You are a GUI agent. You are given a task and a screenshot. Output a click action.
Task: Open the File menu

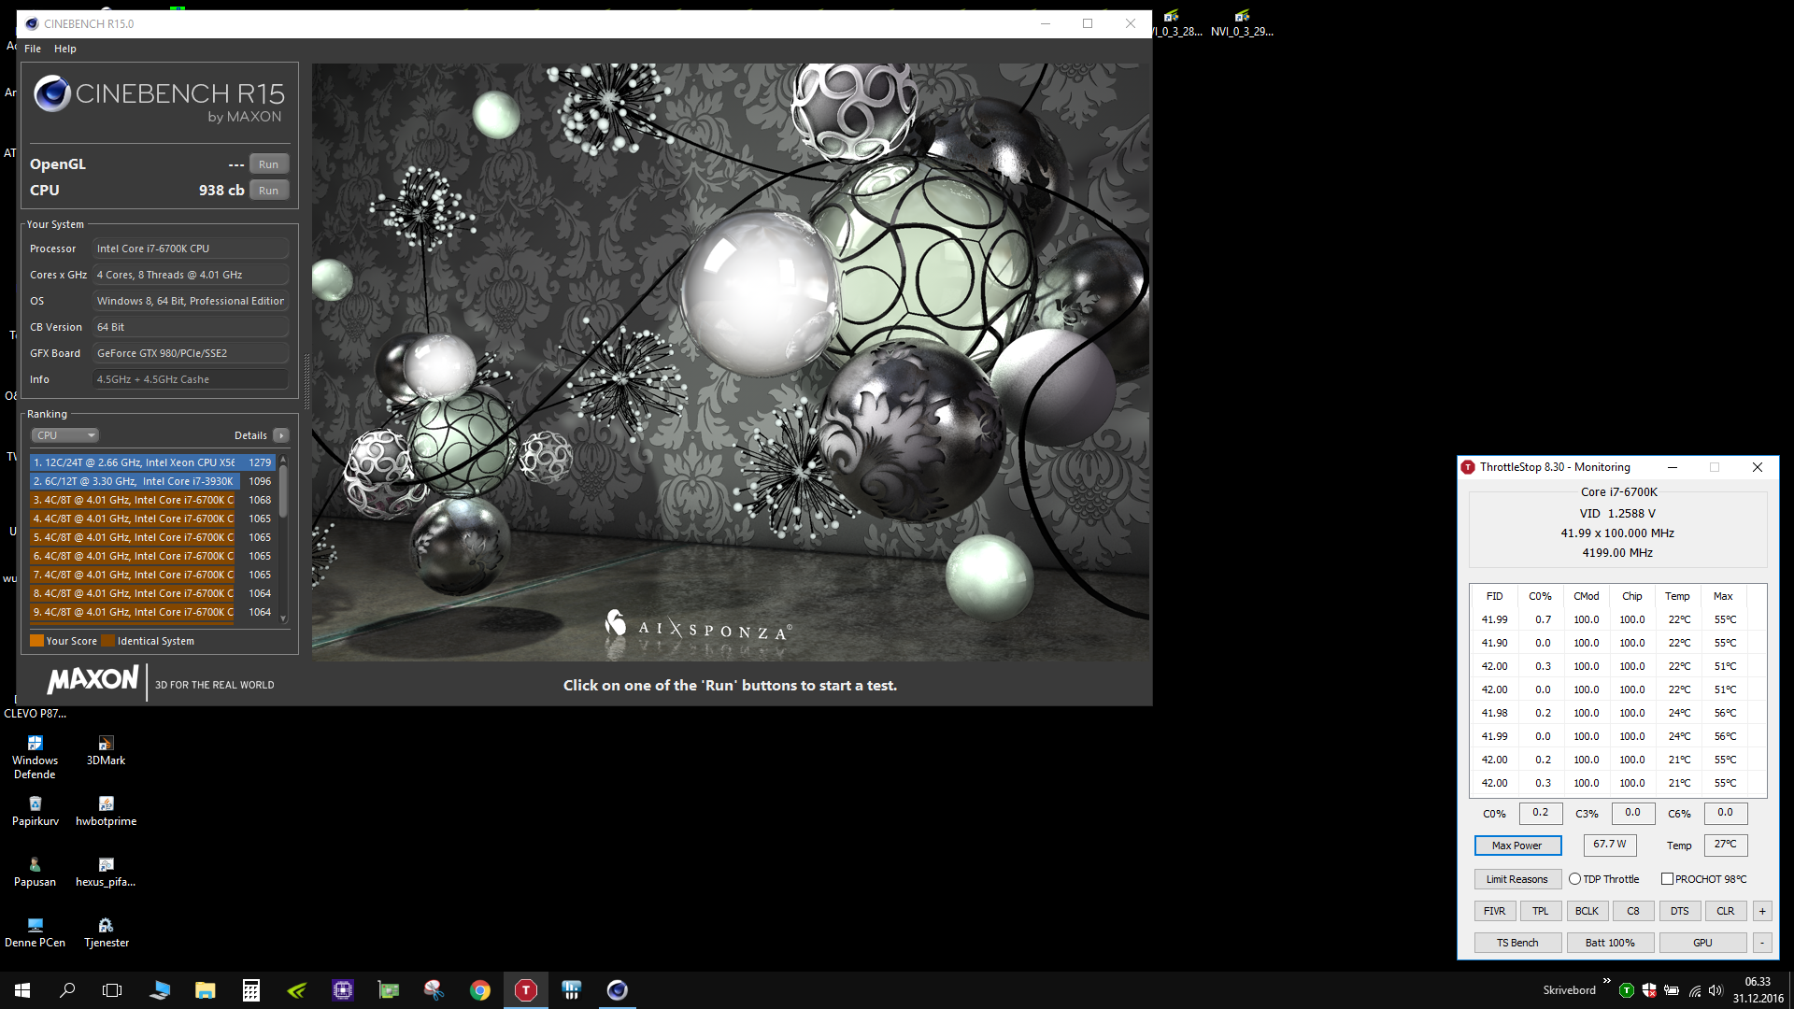pos(33,49)
